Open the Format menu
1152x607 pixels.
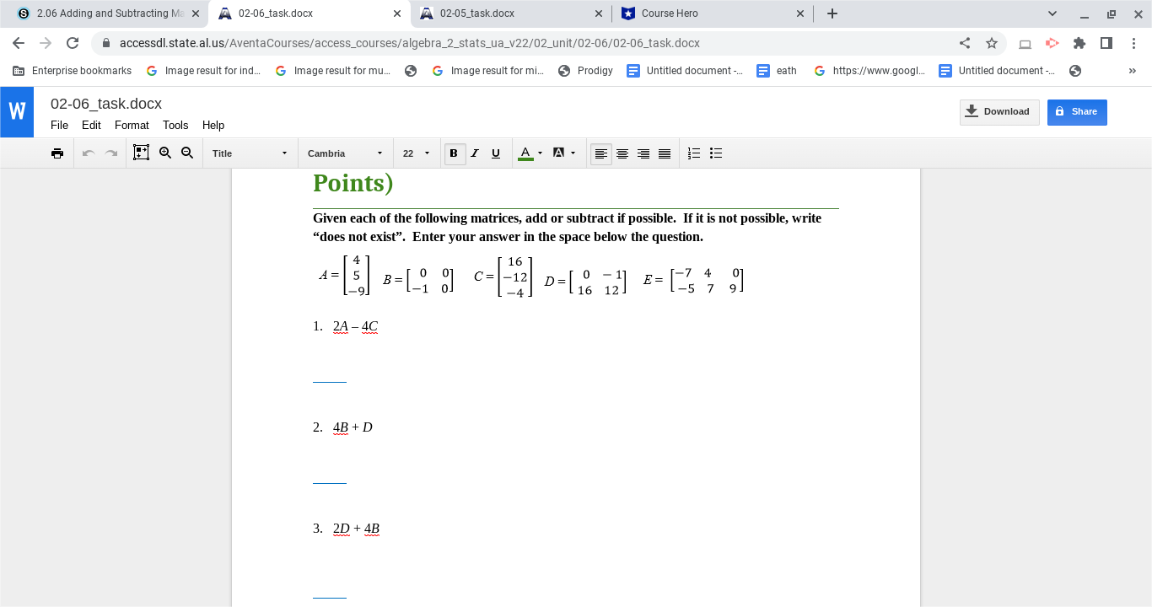132,125
